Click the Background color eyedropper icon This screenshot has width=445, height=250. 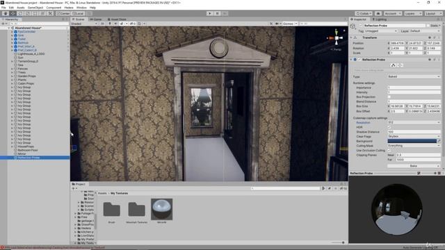pyautogui.click(x=439, y=141)
